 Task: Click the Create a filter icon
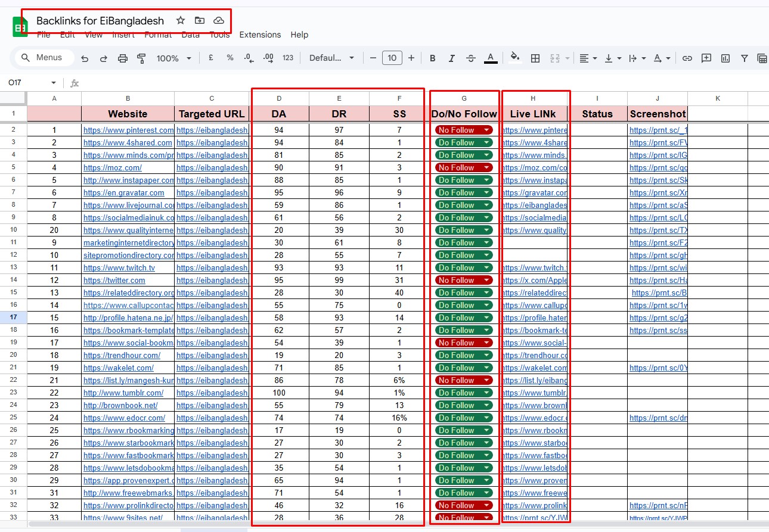click(745, 58)
